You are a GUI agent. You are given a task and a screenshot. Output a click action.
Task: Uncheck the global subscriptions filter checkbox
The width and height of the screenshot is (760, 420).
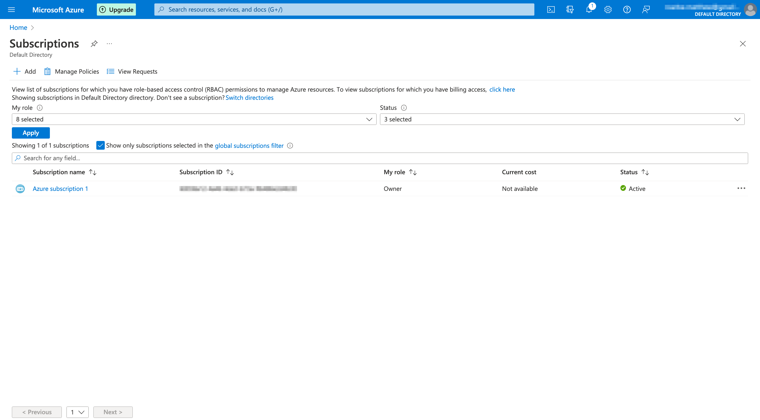tap(100, 145)
